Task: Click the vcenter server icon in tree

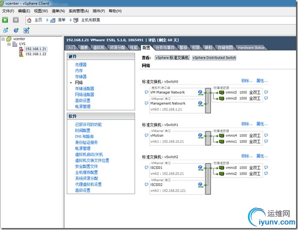Action: [x=9, y=39]
